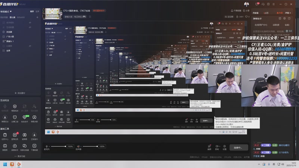Screen dimensions: 299x168
Task: Click the 直播伴侣 taskbar icon
Action: coord(19,164)
